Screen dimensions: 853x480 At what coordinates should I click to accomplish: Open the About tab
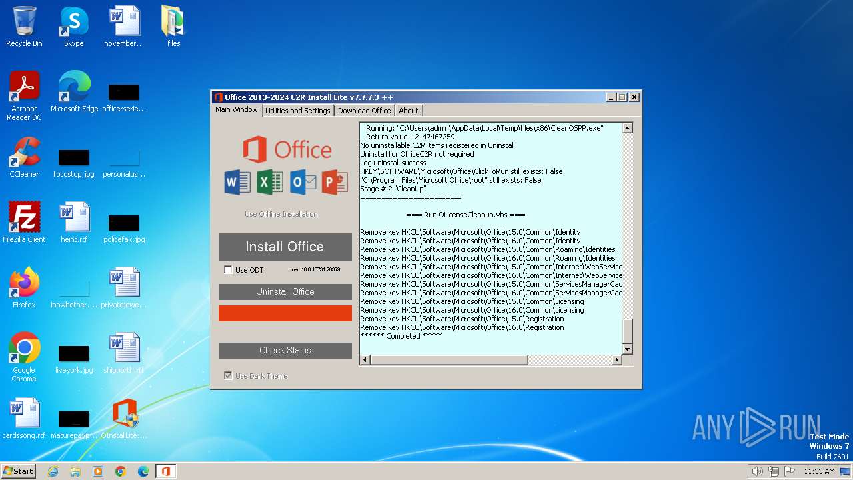(409, 111)
